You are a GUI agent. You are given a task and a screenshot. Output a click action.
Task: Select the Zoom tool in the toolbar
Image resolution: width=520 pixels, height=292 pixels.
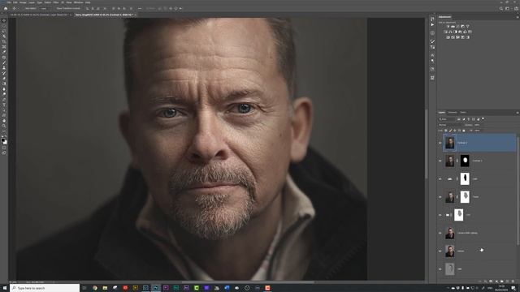pyautogui.click(x=4, y=127)
